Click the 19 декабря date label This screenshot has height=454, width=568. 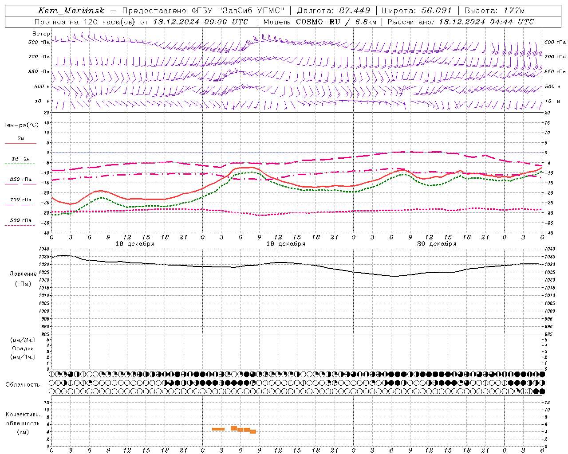click(x=286, y=244)
